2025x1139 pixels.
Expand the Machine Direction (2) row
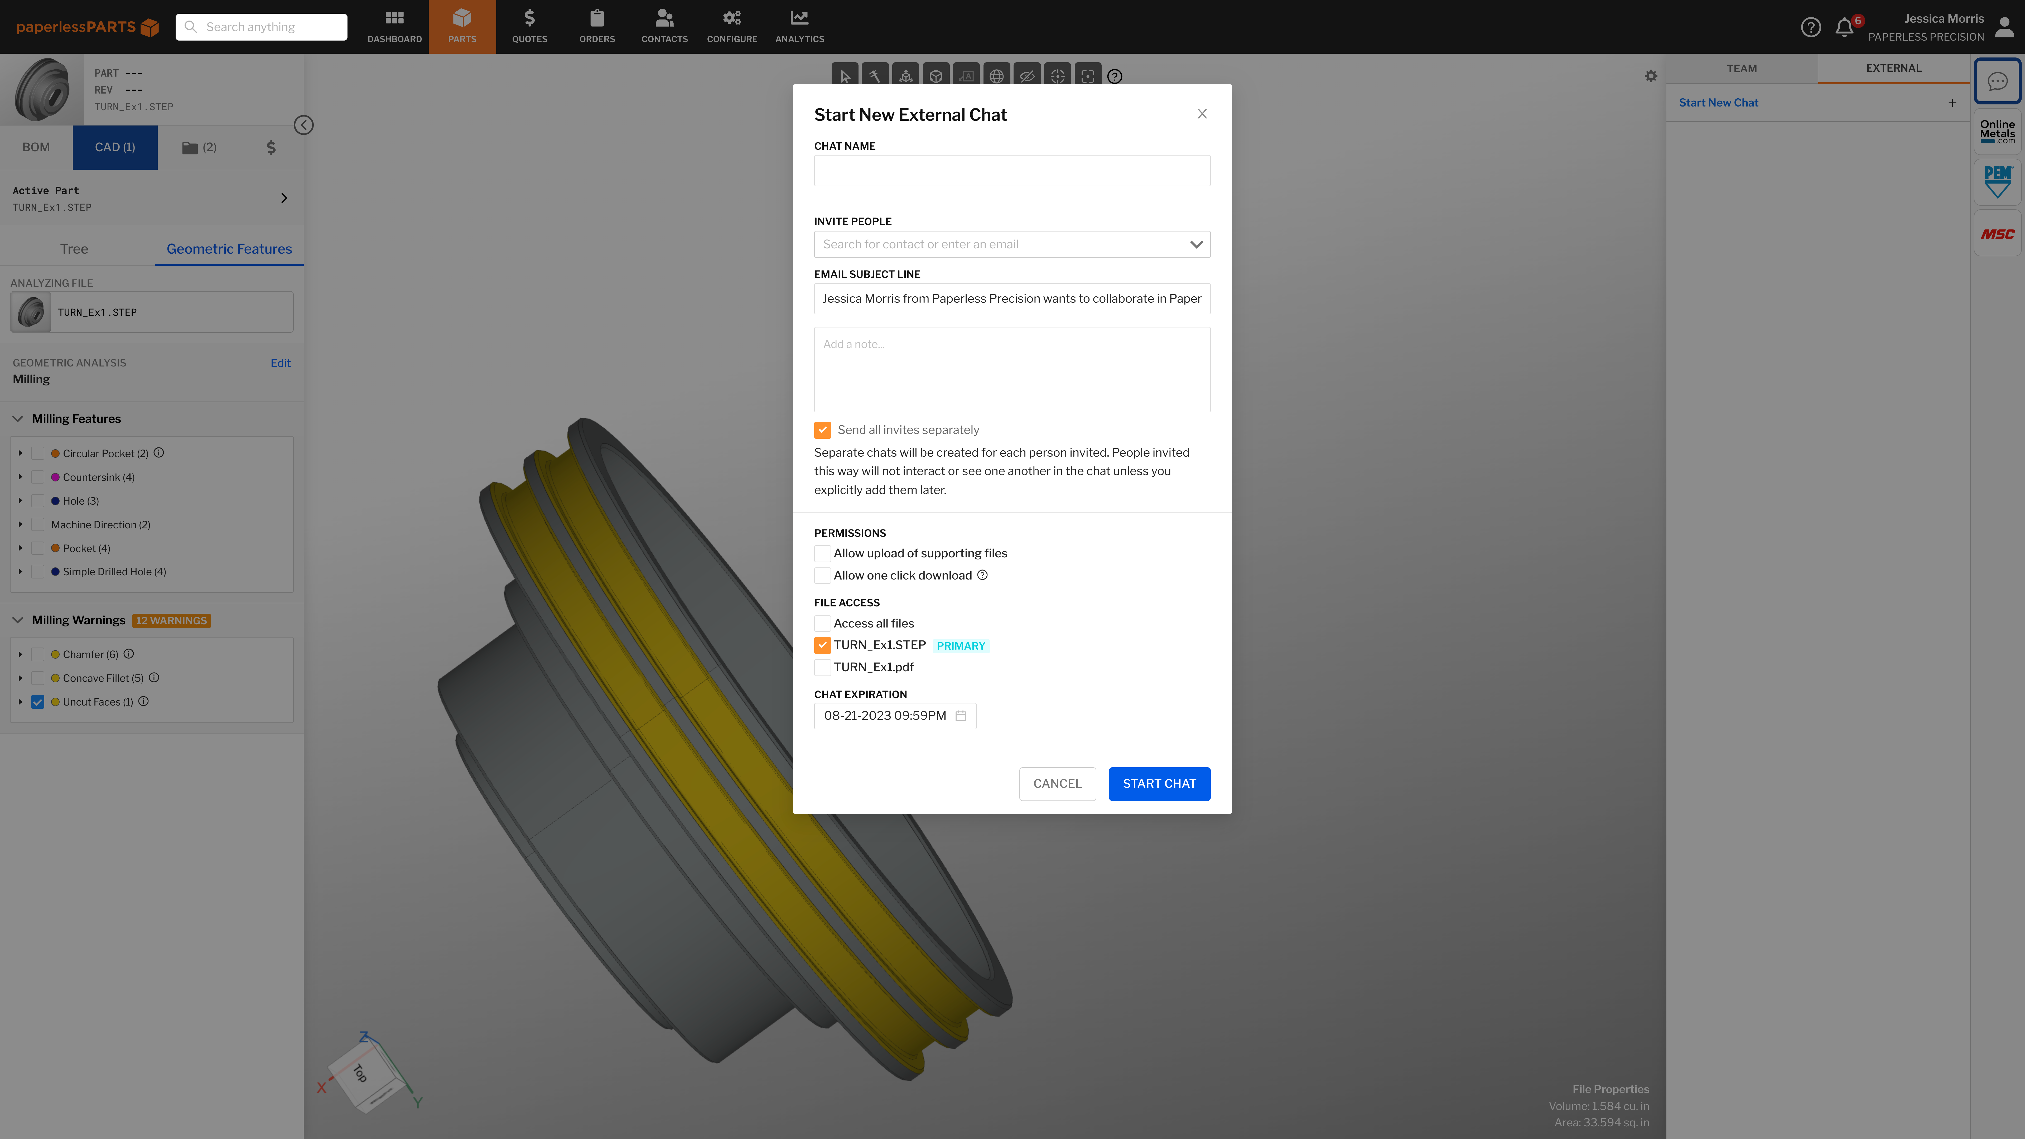pyautogui.click(x=21, y=524)
